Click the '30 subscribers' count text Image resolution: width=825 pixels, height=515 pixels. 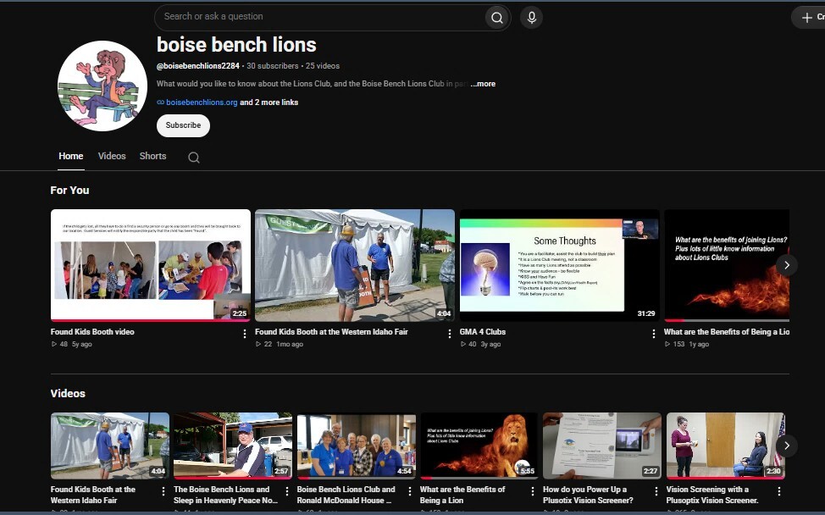(273, 66)
